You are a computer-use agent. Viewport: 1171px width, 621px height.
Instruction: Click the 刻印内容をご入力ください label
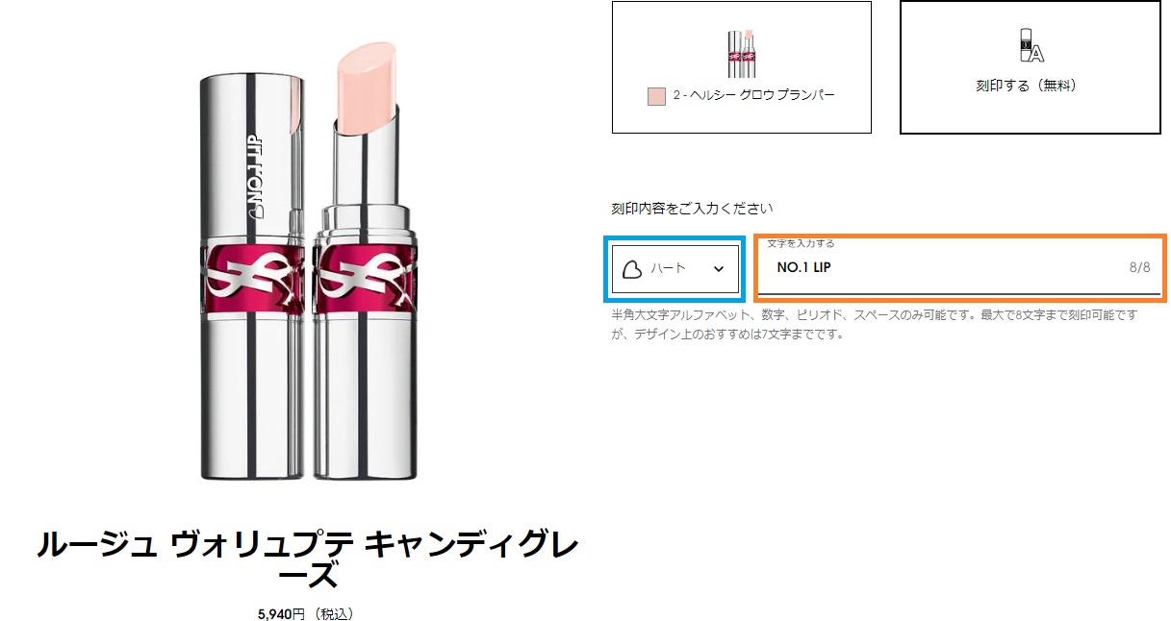click(x=692, y=209)
